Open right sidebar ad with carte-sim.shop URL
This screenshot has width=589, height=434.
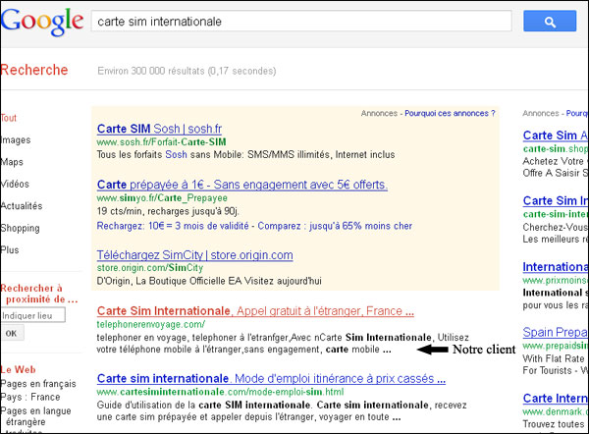[556, 136]
